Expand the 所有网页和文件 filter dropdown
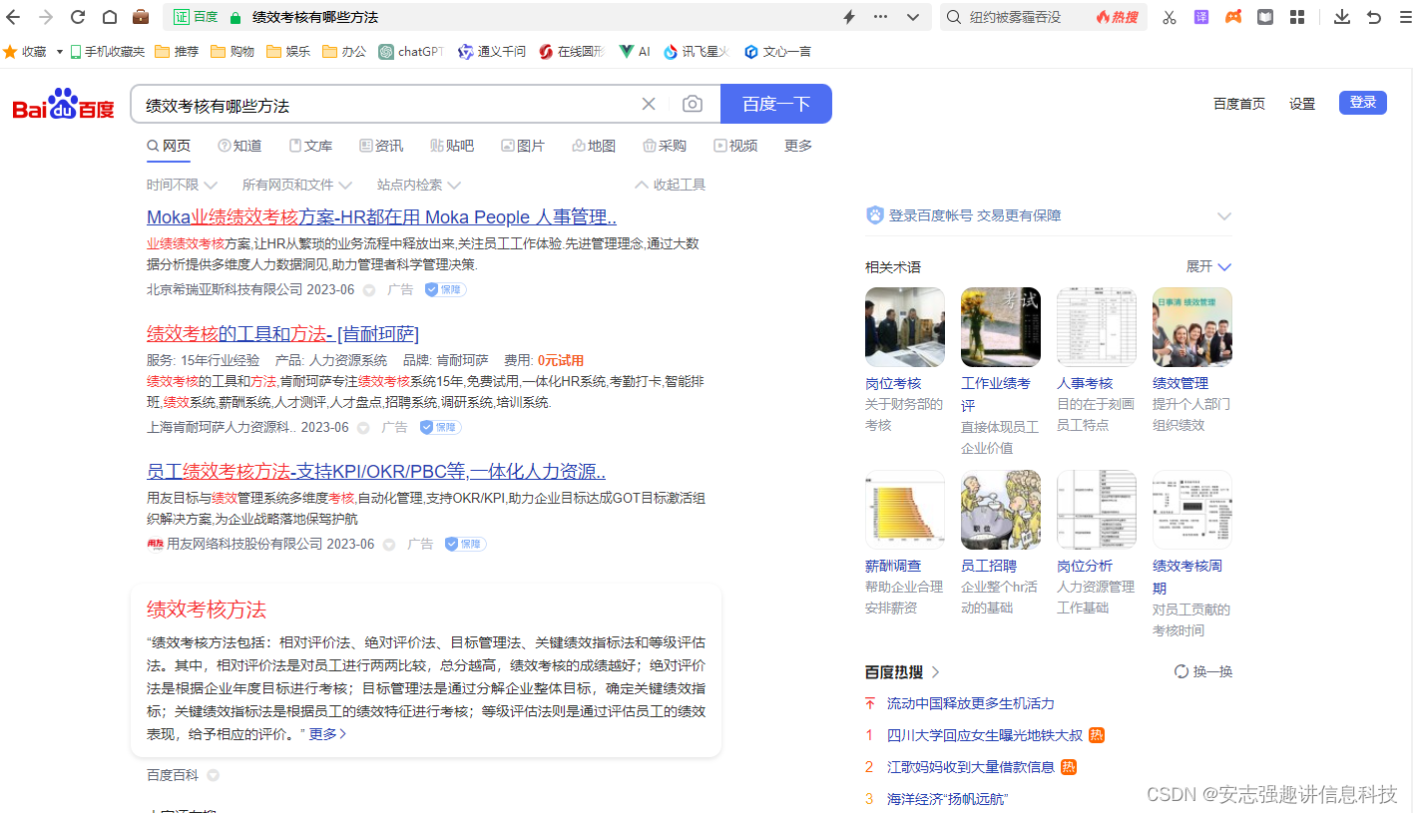Image resolution: width=1413 pixels, height=813 pixels. point(297,185)
